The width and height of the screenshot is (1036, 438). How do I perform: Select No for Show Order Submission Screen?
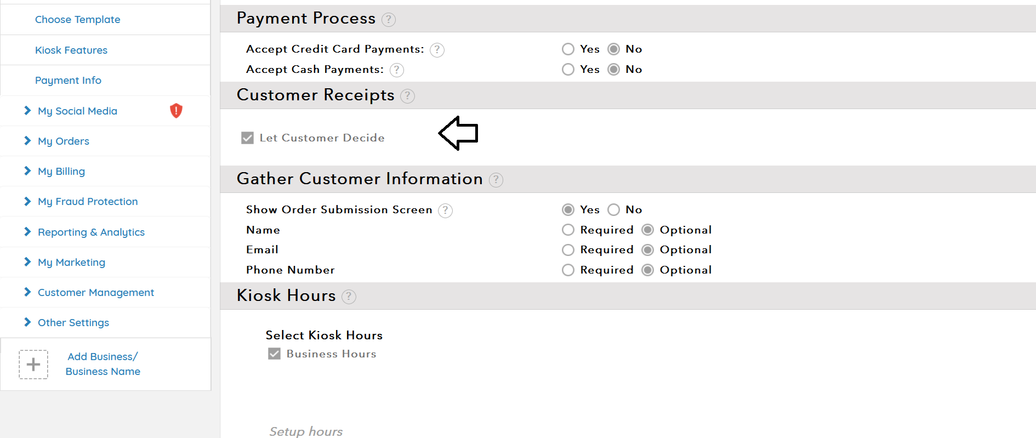point(614,210)
